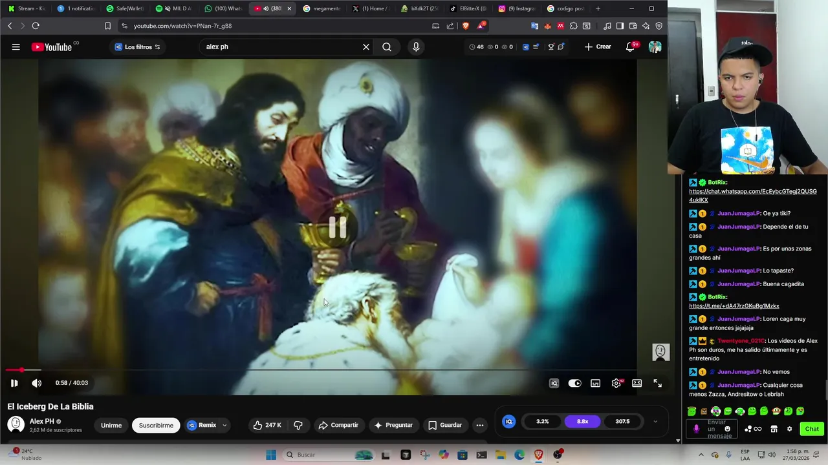Viewport: 828px width, 465px height.
Task: Select the 307.5 stat pill
Action: [x=622, y=421]
